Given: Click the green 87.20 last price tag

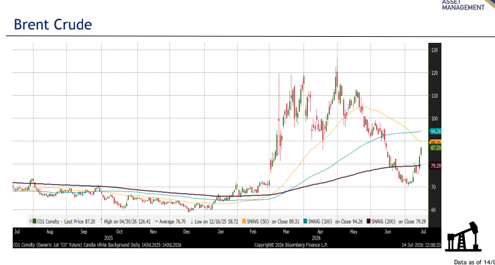Looking at the screenshot, I should pyautogui.click(x=435, y=148).
